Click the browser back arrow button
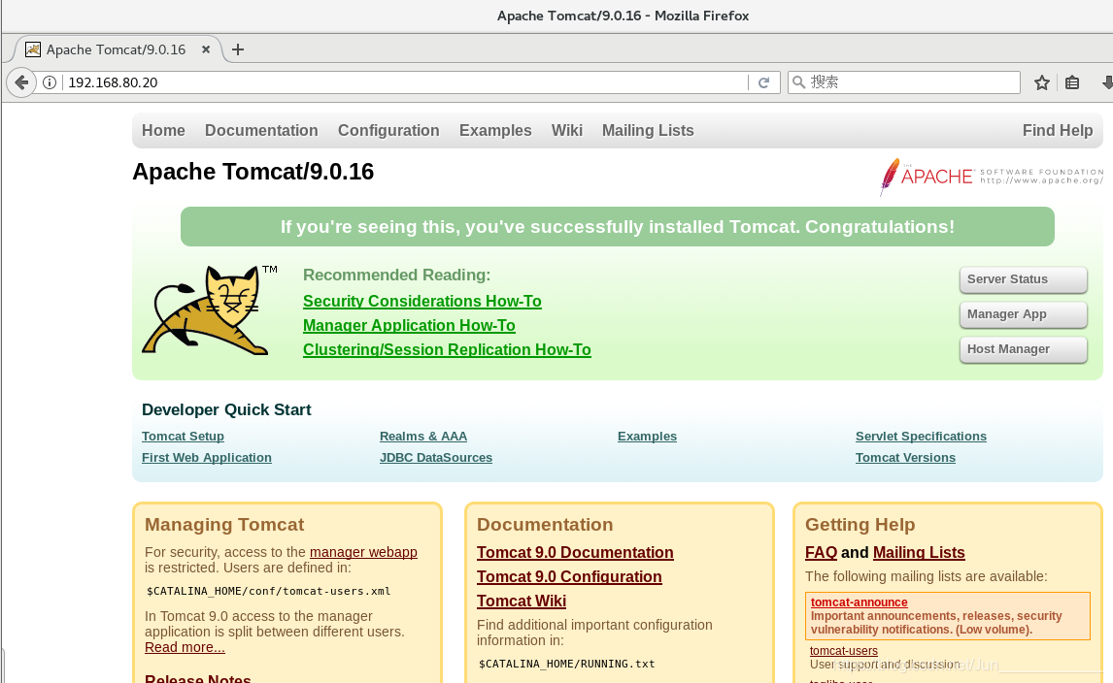1113x683 pixels. (x=22, y=82)
